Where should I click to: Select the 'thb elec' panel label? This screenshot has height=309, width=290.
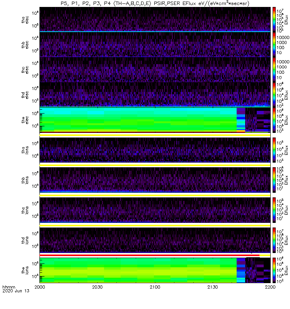[x=25, y=45]
